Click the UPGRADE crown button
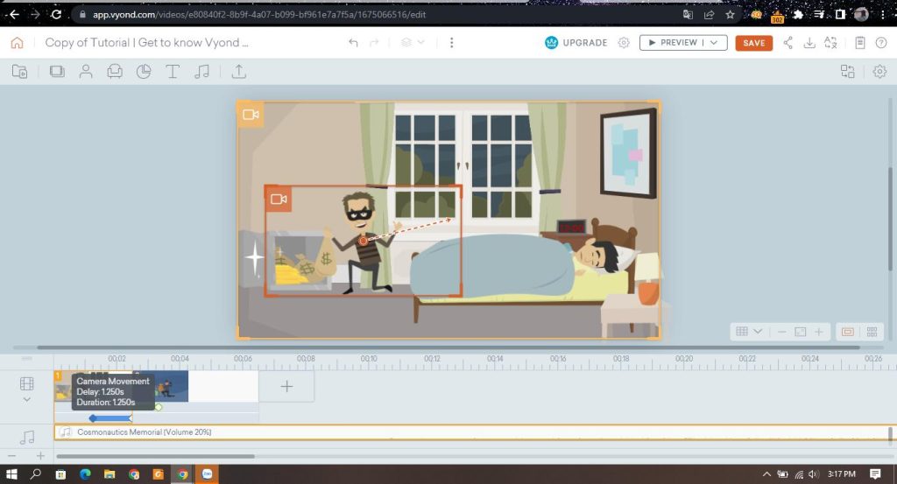 click(x=576, y=42)
